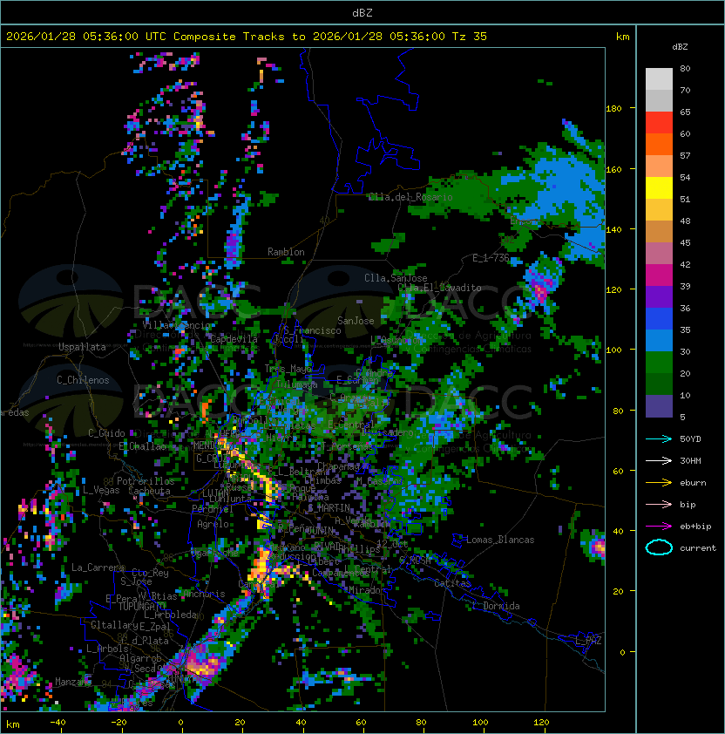
Task: Select the red swatch in the dBZ scale
Action: (x=659, y=123)
